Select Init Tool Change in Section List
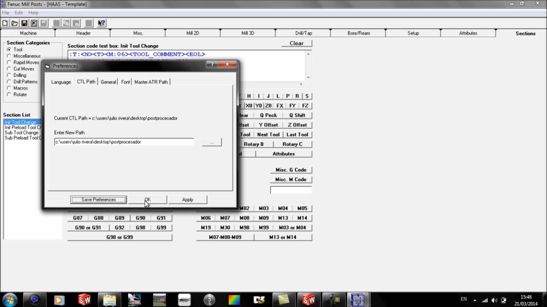Viewport: 547px width, 307px height. click(22, 122)
